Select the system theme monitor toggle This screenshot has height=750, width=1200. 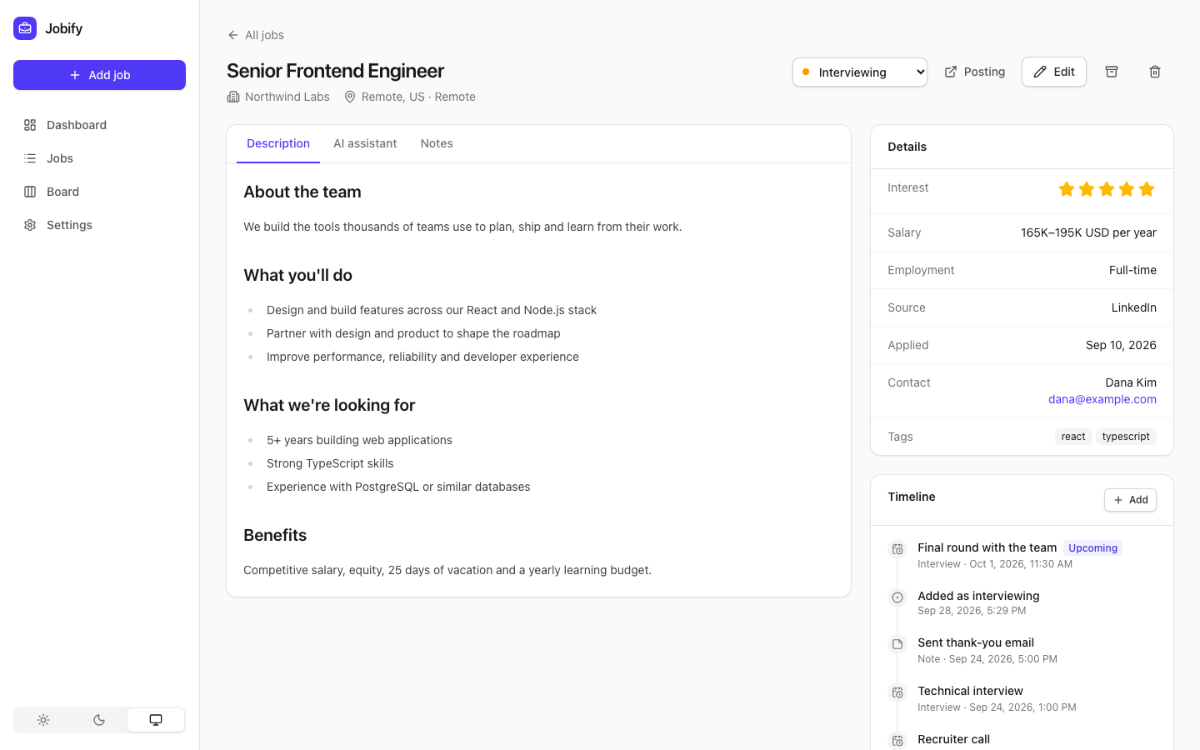pyautogui.click(x=156, y=720)
